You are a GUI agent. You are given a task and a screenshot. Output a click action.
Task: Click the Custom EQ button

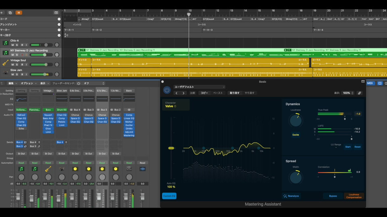(x=169, y=196)
